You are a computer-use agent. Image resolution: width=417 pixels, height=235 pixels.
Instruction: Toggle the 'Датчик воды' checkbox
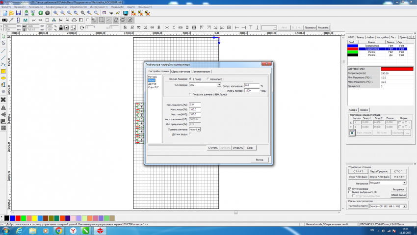click(x=190, y=134)
